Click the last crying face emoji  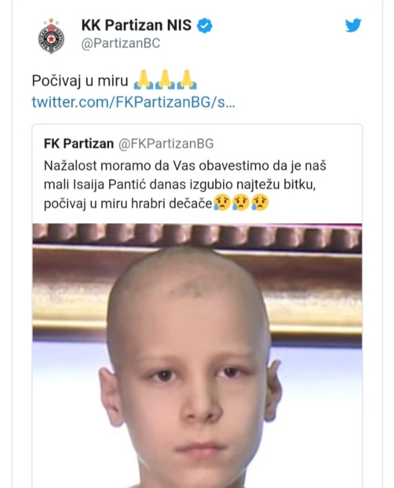pos(260,202)
